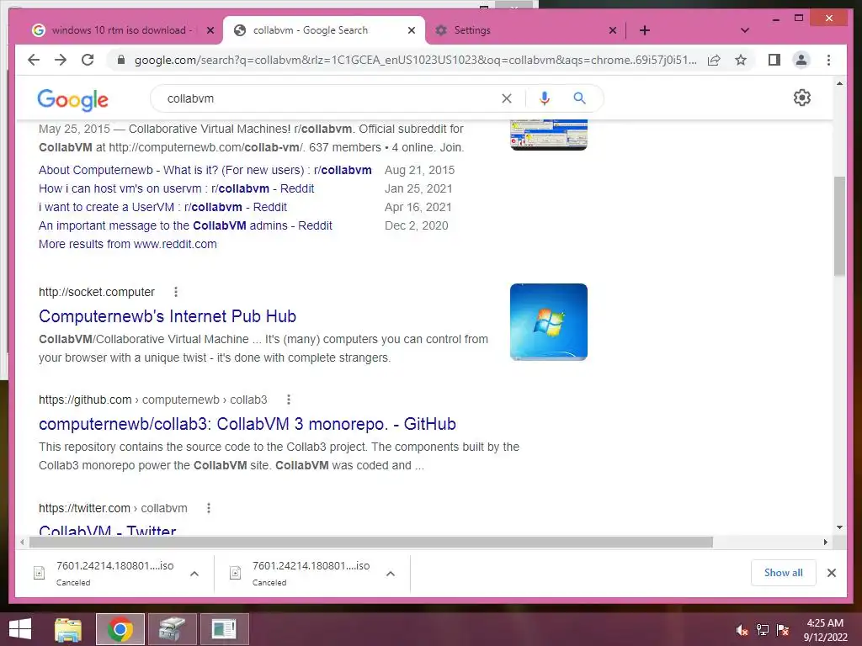Click the Chrome address bar URL
The width and height of the screenshot is (862, 646).
tap(415, 60)
